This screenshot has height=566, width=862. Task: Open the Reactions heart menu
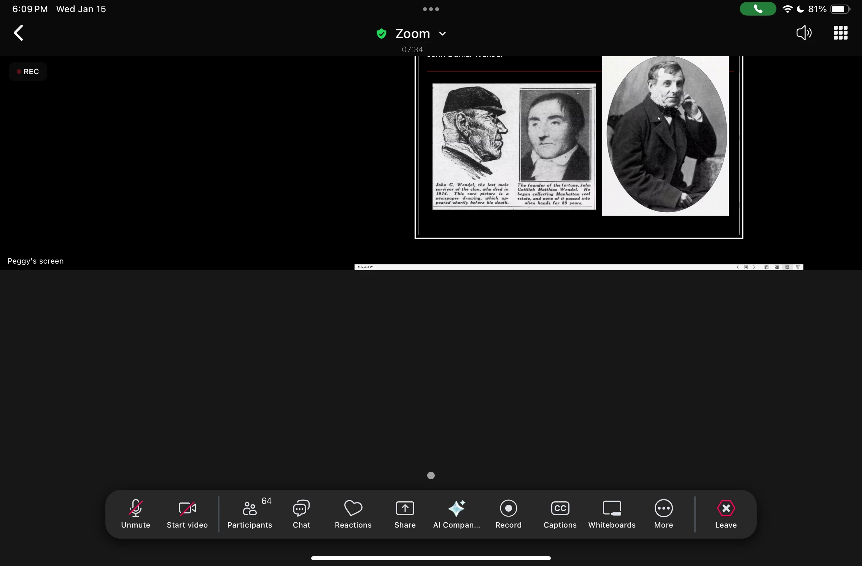pyautogui.click(x=353, y=514)
